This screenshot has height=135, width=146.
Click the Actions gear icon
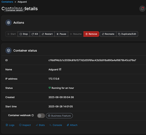(8, 23)
